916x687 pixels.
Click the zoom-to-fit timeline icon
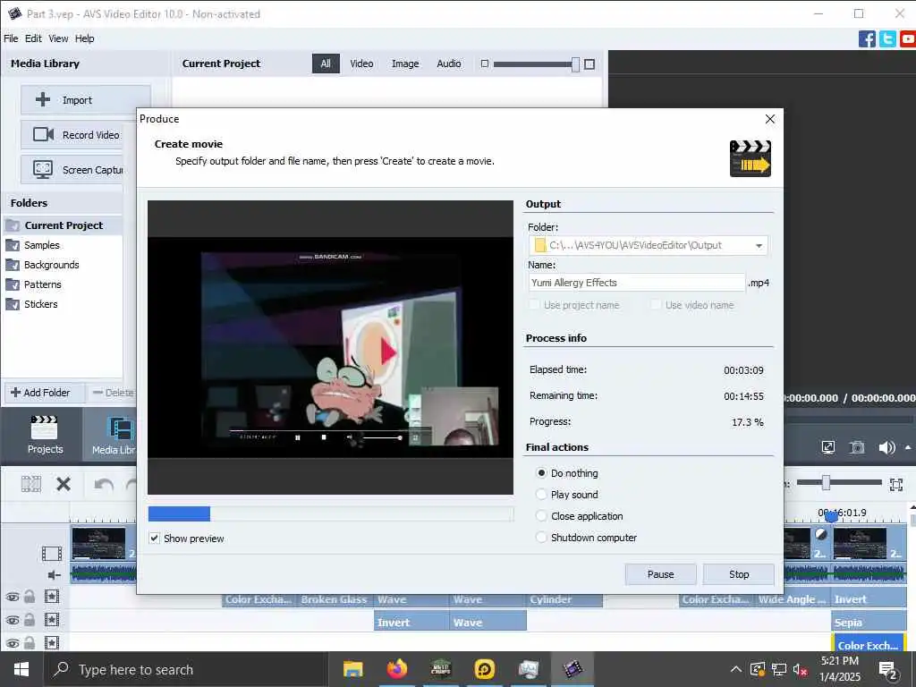(x=896, y=484)
